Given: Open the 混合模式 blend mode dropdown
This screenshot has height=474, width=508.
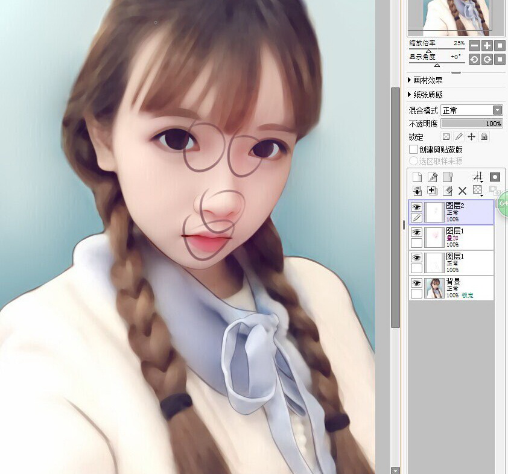Looking at the screenshot, I should pyautogui.click(x=471, y=110).
